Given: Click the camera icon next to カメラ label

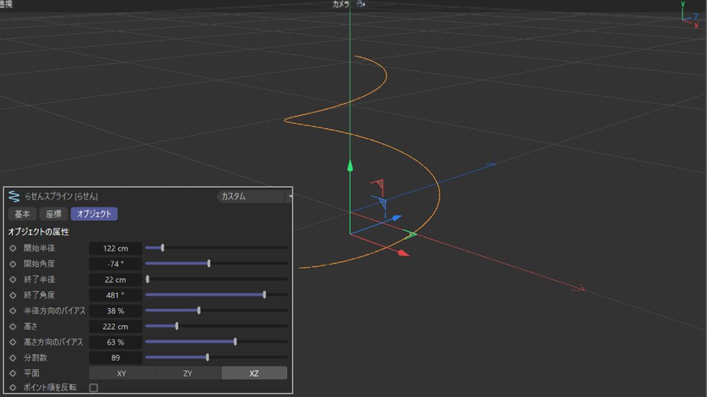Looking at the screenshot, I should [362, 4].
